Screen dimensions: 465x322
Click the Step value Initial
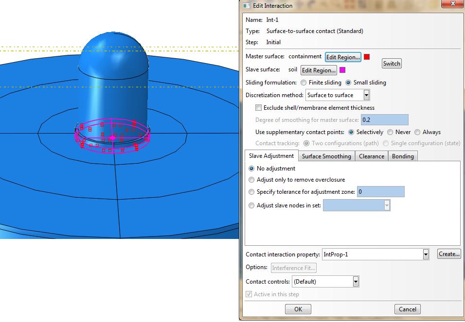(273, 42)
